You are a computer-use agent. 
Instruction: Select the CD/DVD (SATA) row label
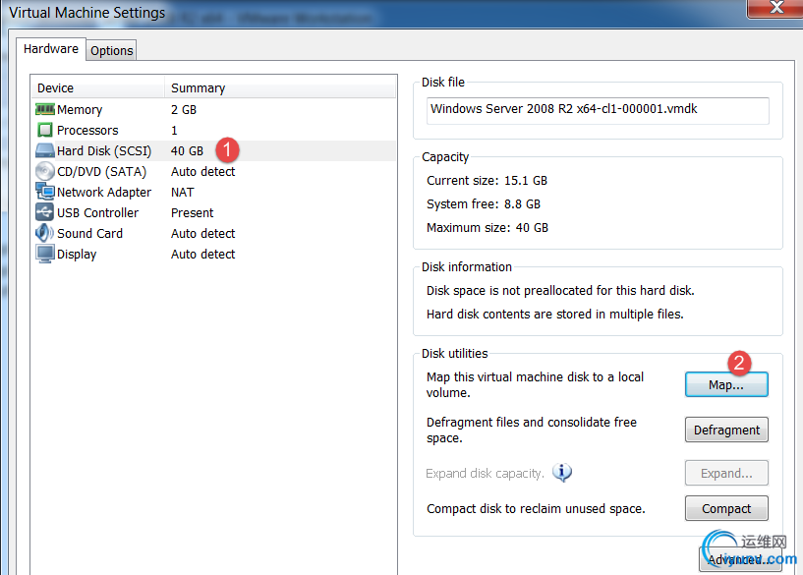point(102,171)
